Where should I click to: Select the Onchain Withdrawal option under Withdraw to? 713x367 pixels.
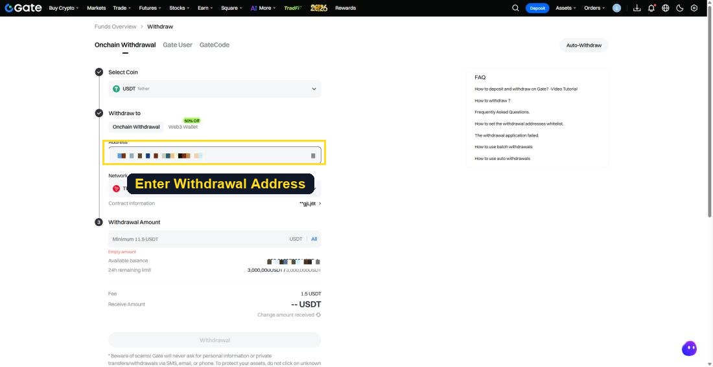click(136, 127)
